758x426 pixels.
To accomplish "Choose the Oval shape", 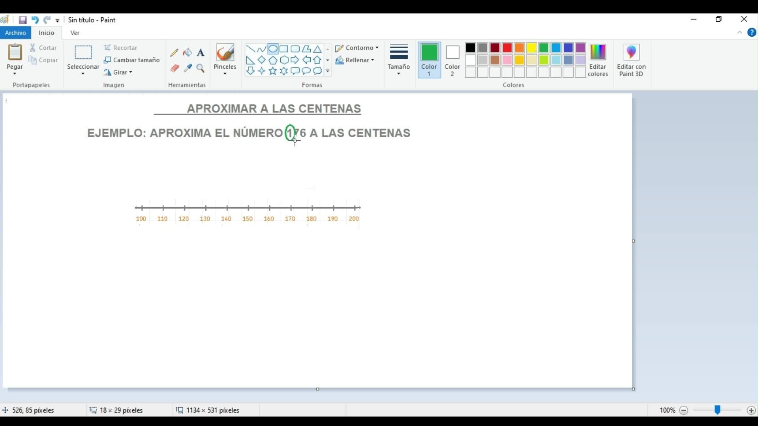I will (x=273, y=49).
